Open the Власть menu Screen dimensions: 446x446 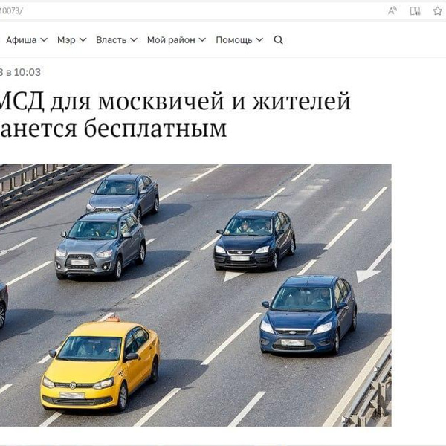click(117, 40)
